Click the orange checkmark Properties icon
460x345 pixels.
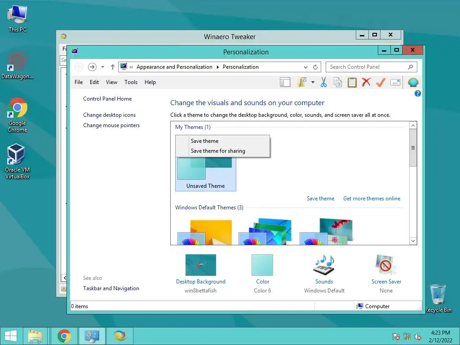(380, 82)
